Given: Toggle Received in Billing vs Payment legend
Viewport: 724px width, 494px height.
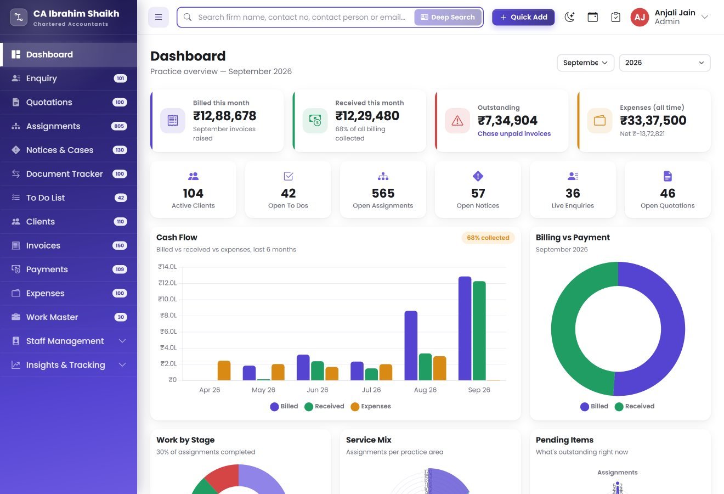Looking at the screenshot, I should tap(635, 407).
